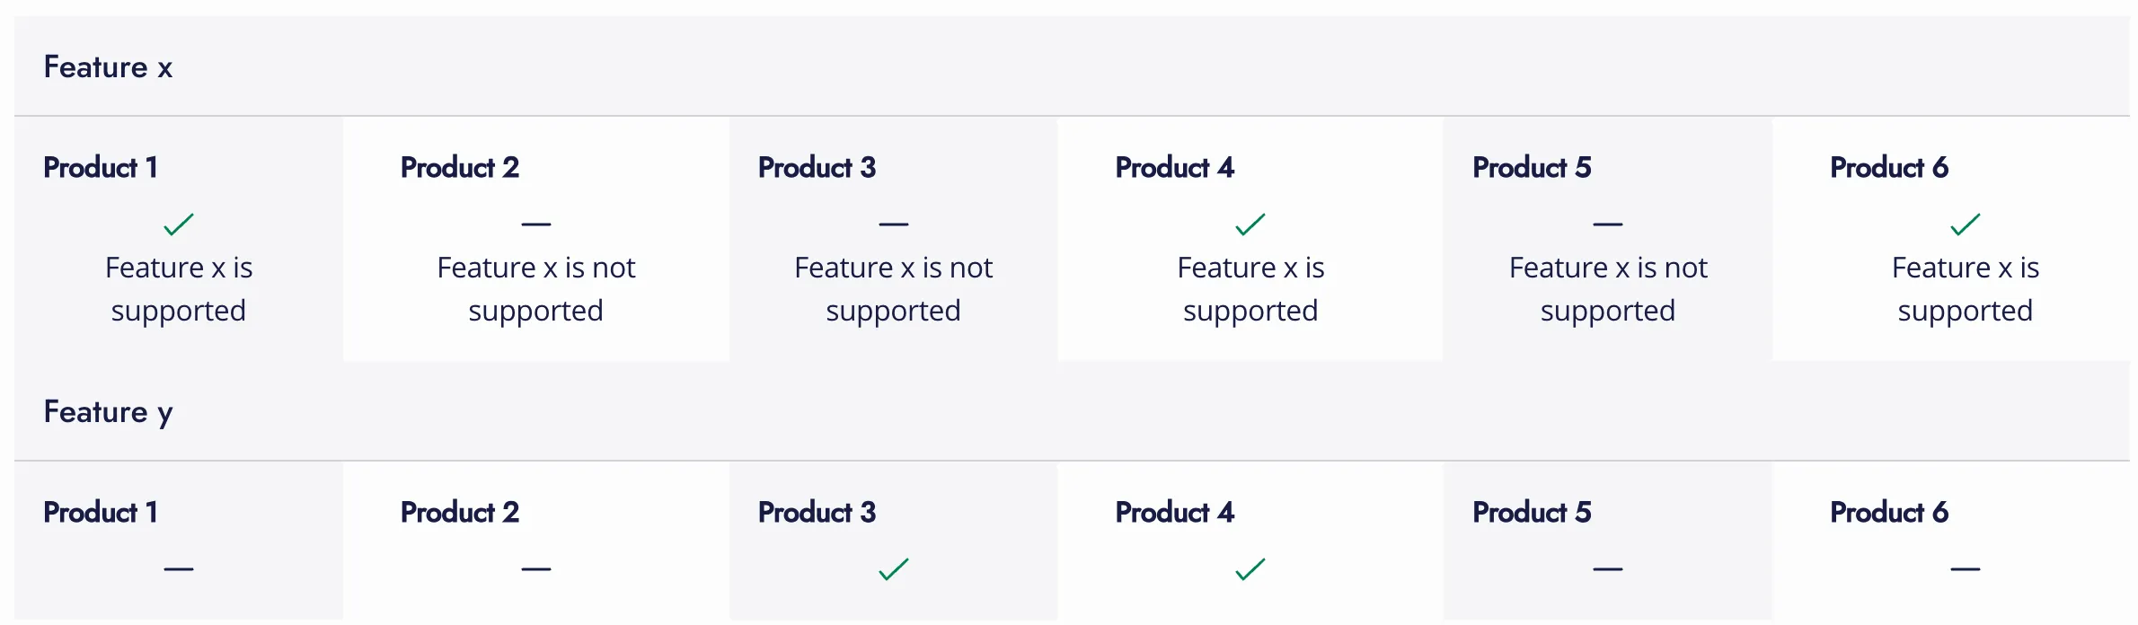Click the green checkmark under Product 6 Feature x
2138x625 pixels.
pos(1965,224)
